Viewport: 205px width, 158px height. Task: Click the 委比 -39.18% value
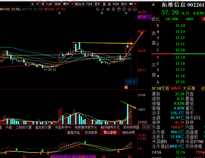pyautogui.click(x=171, y=19)
